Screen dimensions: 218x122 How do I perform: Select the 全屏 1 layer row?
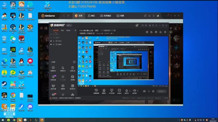[63, 44]
